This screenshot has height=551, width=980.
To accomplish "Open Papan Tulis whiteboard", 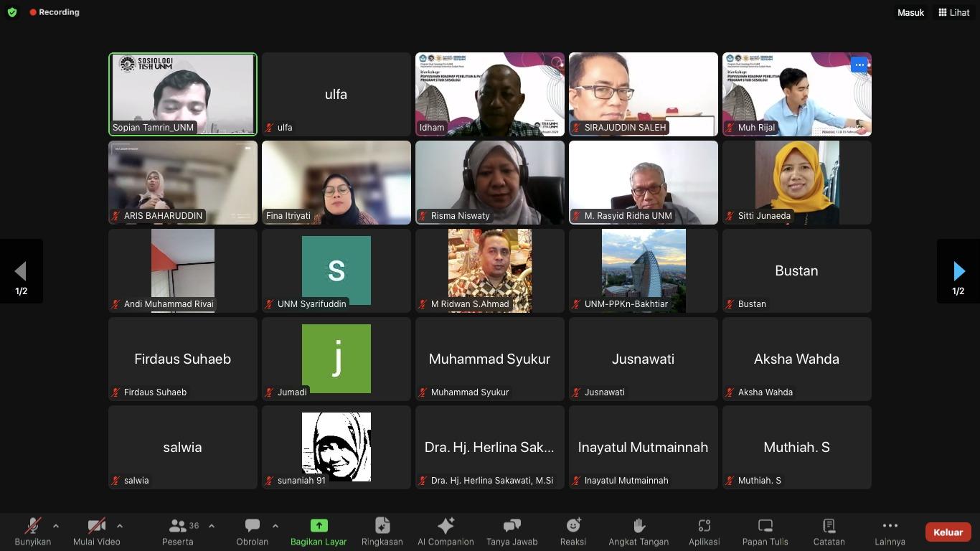I will tap(765, 532).
